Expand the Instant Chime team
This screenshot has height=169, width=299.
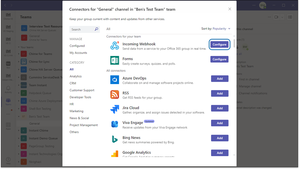point(19,131)
